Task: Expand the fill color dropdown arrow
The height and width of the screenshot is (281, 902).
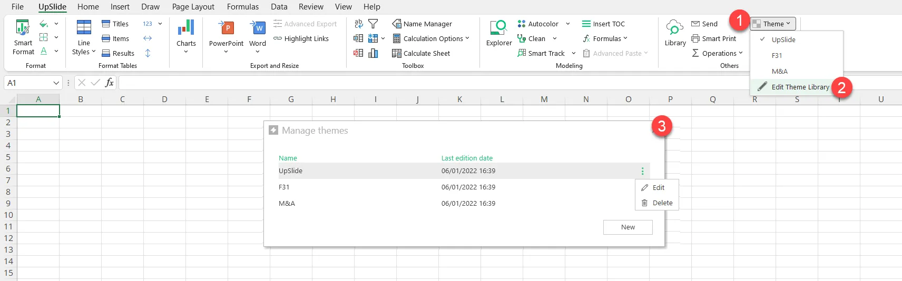Action: pyautogui.click(x=56, y=24)
